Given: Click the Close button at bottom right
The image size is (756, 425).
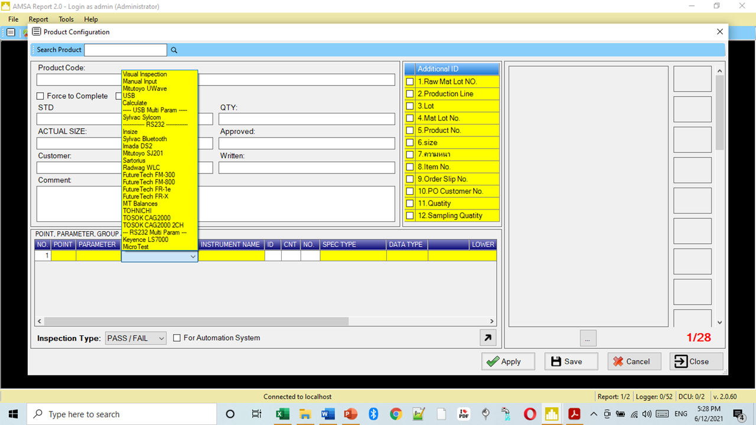Looking at the screenshot, I should [696, 362].
